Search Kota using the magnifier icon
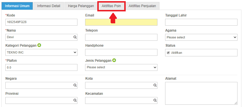The height and width of the screenshot is (107, 244). point(155,85)
